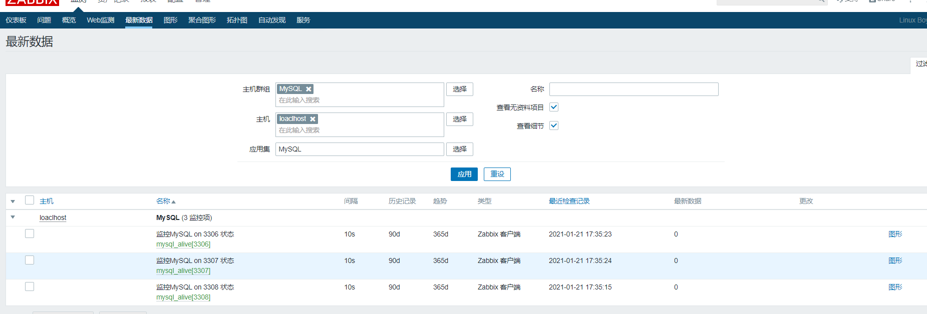
Task: Click MySQL (3 监控项) group heading
Action: (184, 217)
